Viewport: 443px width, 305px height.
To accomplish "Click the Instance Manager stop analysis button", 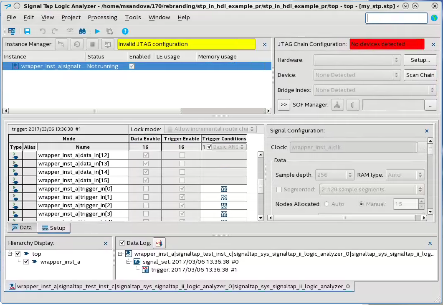I will pyautogui.click(x=93, y=44).
